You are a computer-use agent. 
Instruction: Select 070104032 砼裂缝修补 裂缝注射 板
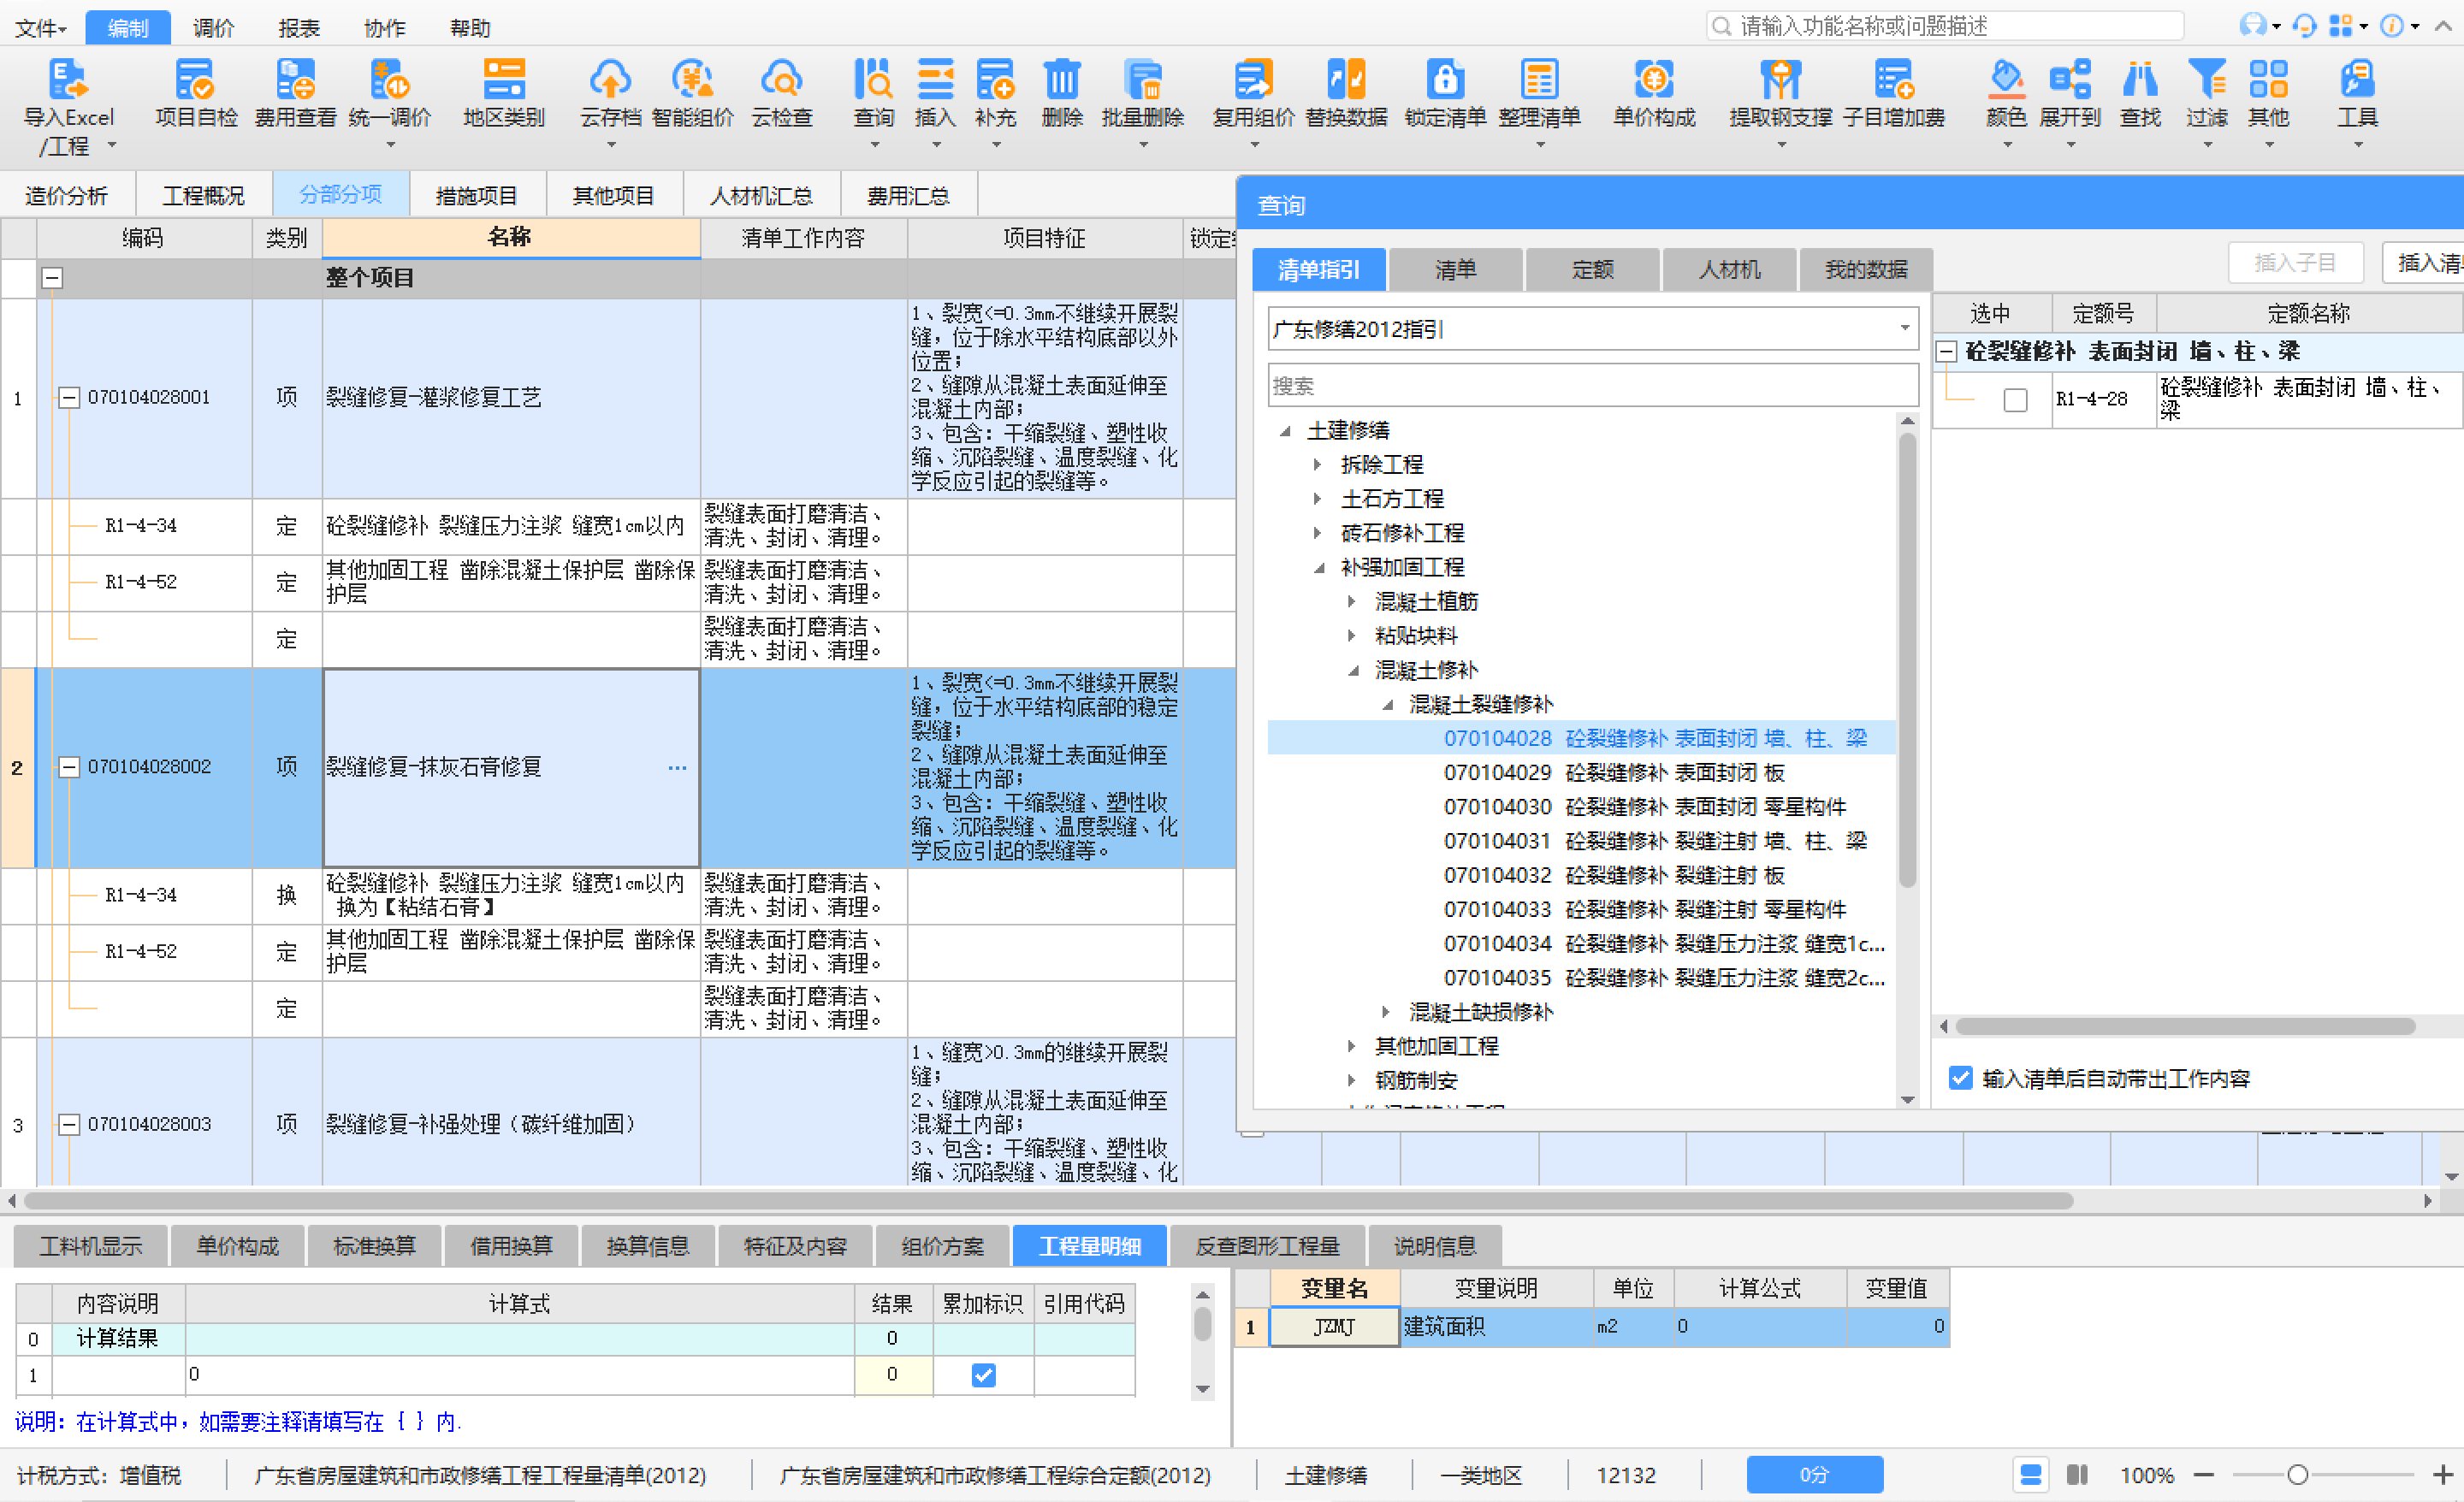1613,875
